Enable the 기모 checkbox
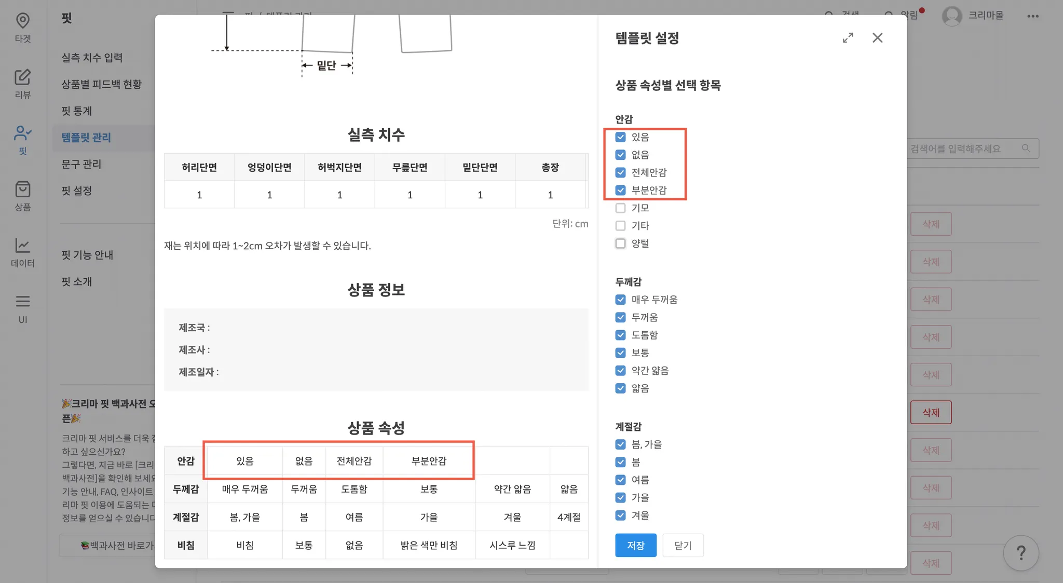This screenshot has width=1063, height=583. click(x=620, y=208)
